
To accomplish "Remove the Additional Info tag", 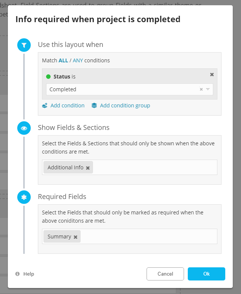I will click(88, 168).
